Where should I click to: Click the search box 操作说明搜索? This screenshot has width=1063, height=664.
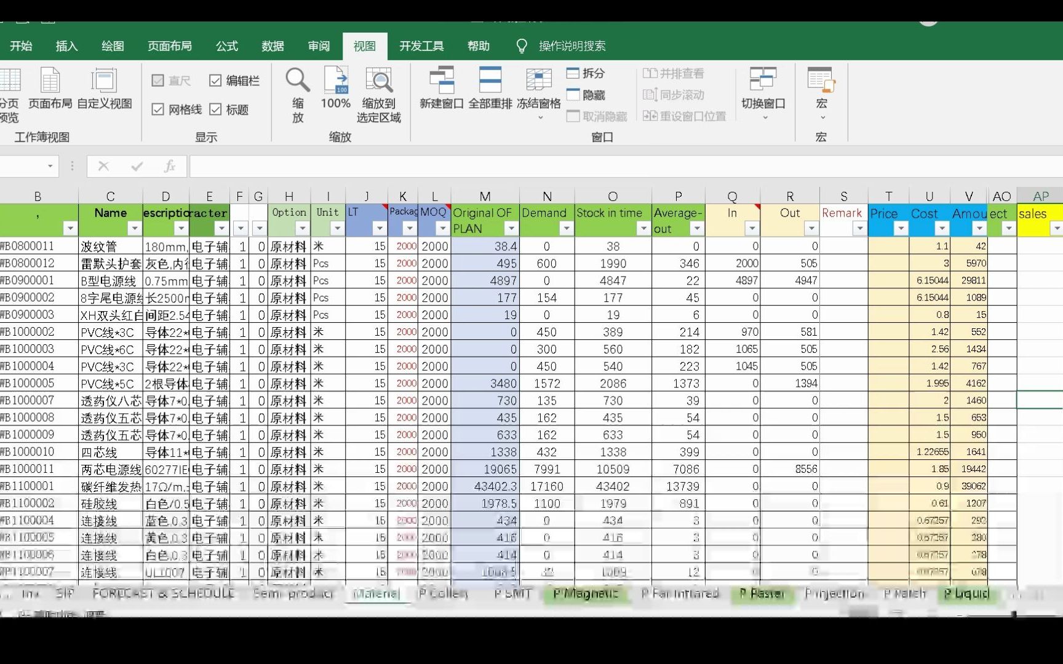click(572, 46)
